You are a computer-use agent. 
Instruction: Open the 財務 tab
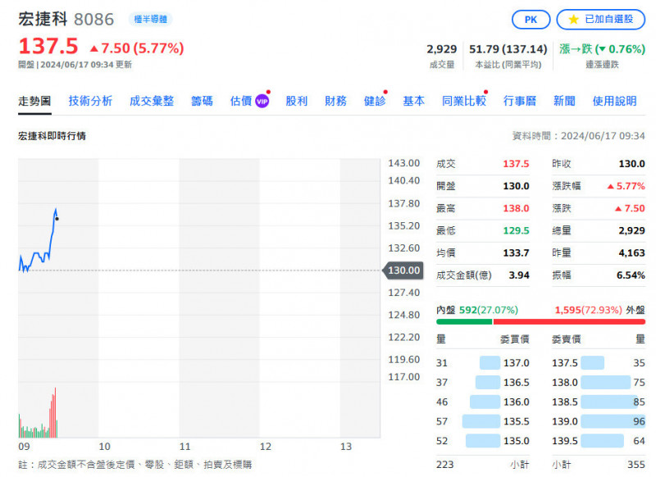335,101
